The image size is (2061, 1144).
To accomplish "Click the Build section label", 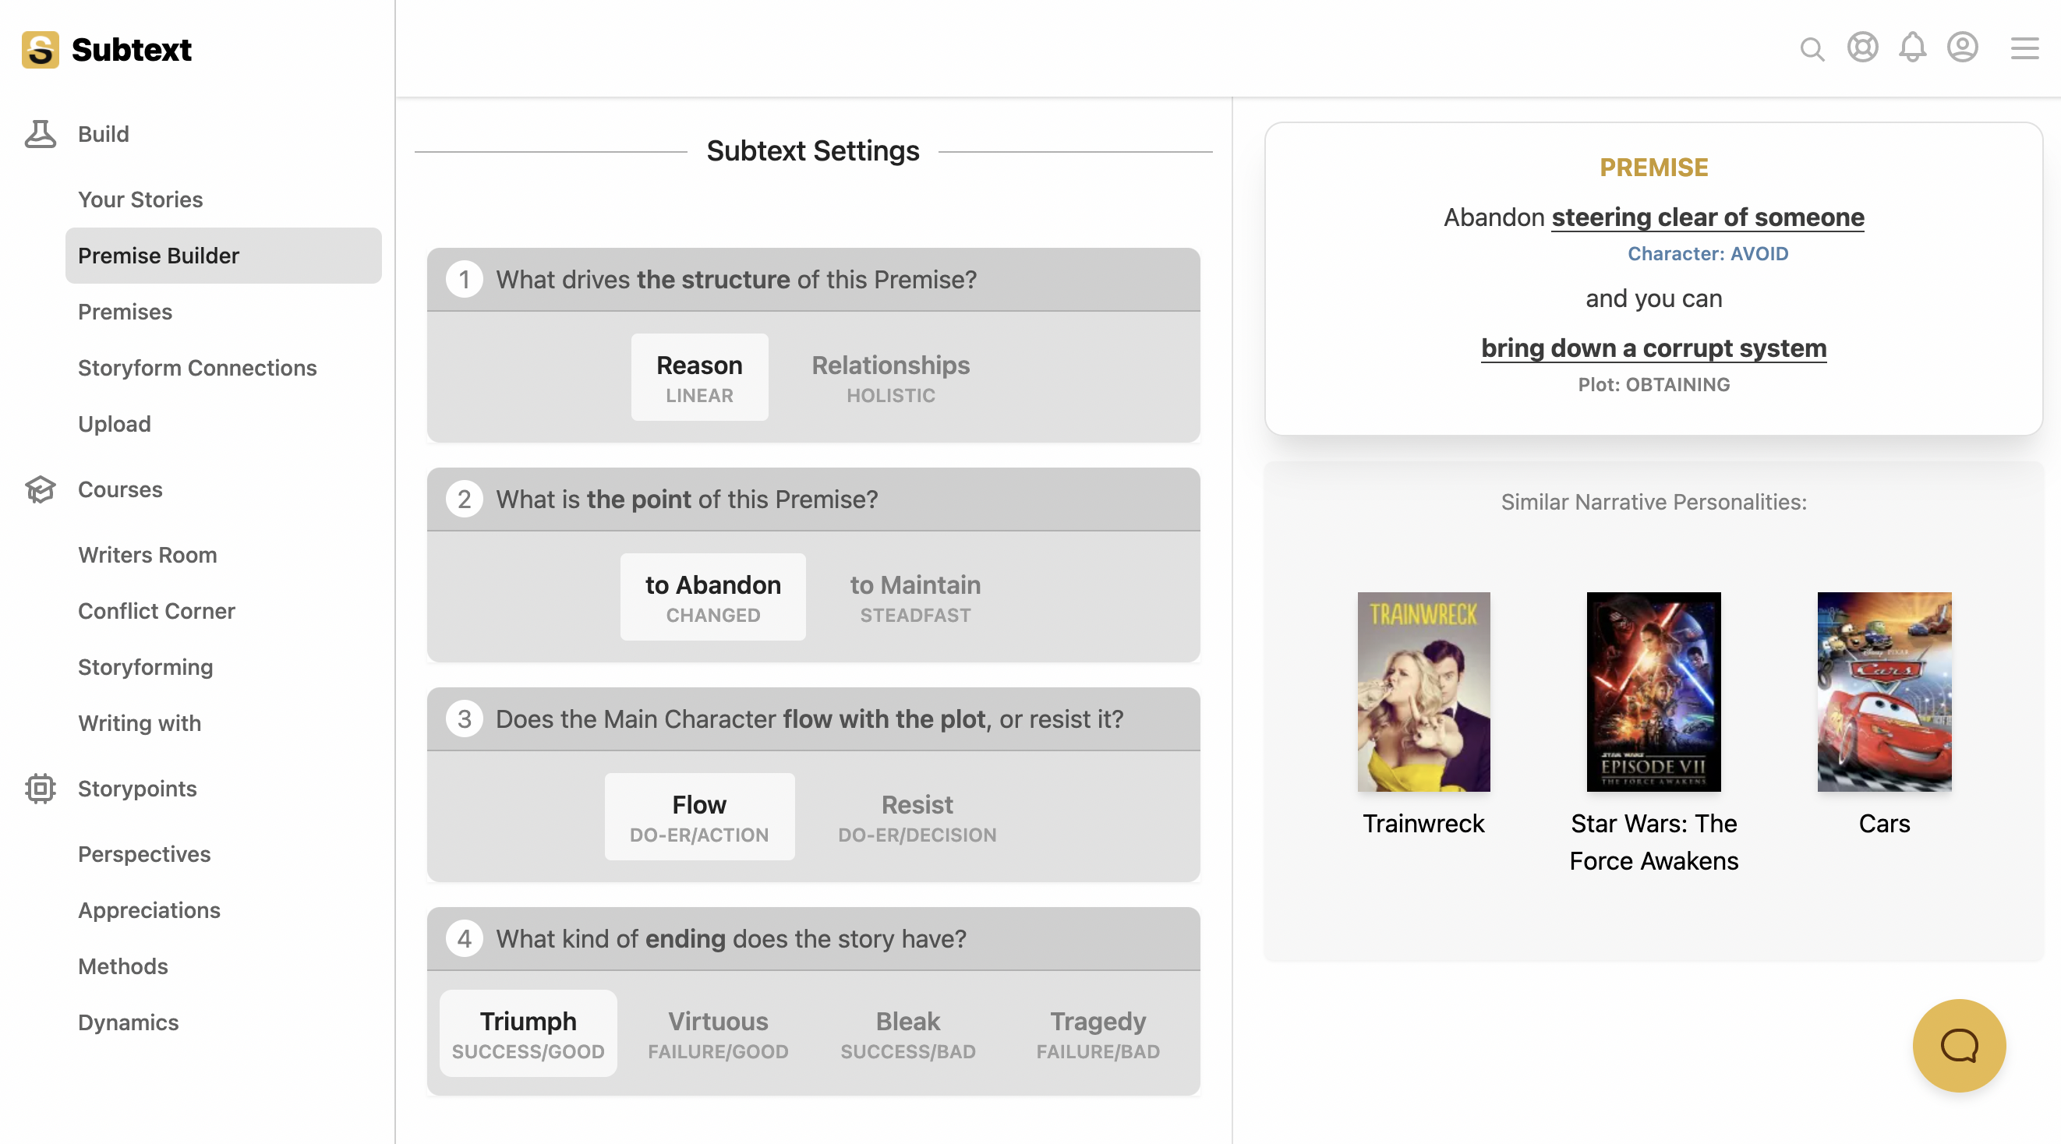I will (x=103, y=133).
